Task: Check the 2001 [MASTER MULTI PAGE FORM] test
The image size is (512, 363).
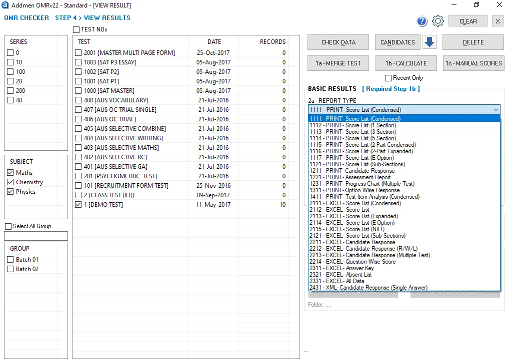Action: point(78,53)
